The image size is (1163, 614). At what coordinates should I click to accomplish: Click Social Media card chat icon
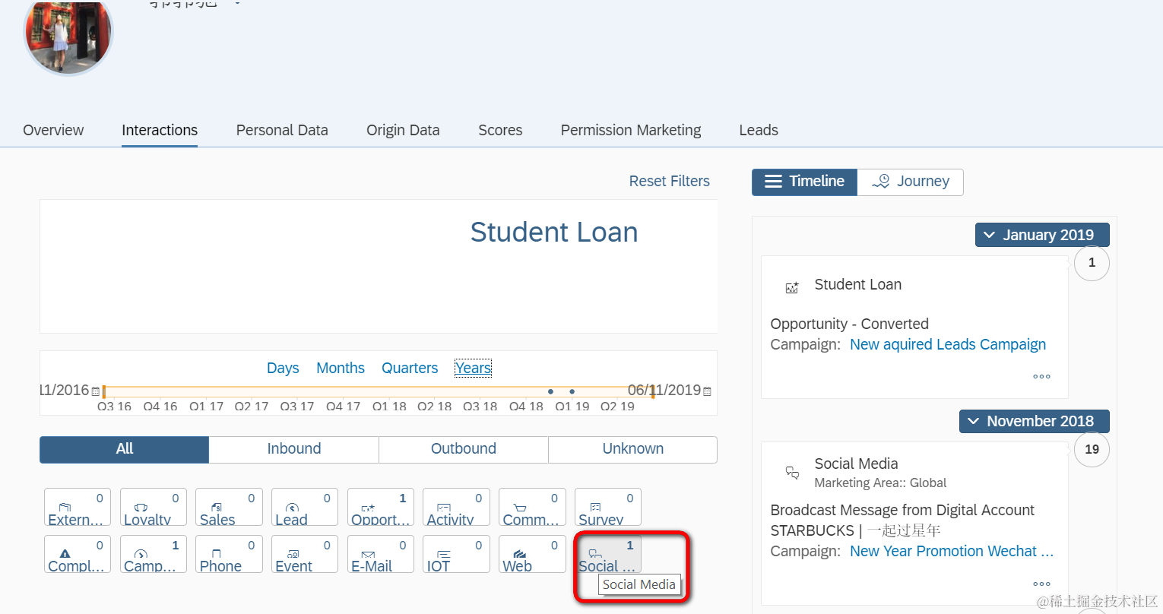pos(792,473)
